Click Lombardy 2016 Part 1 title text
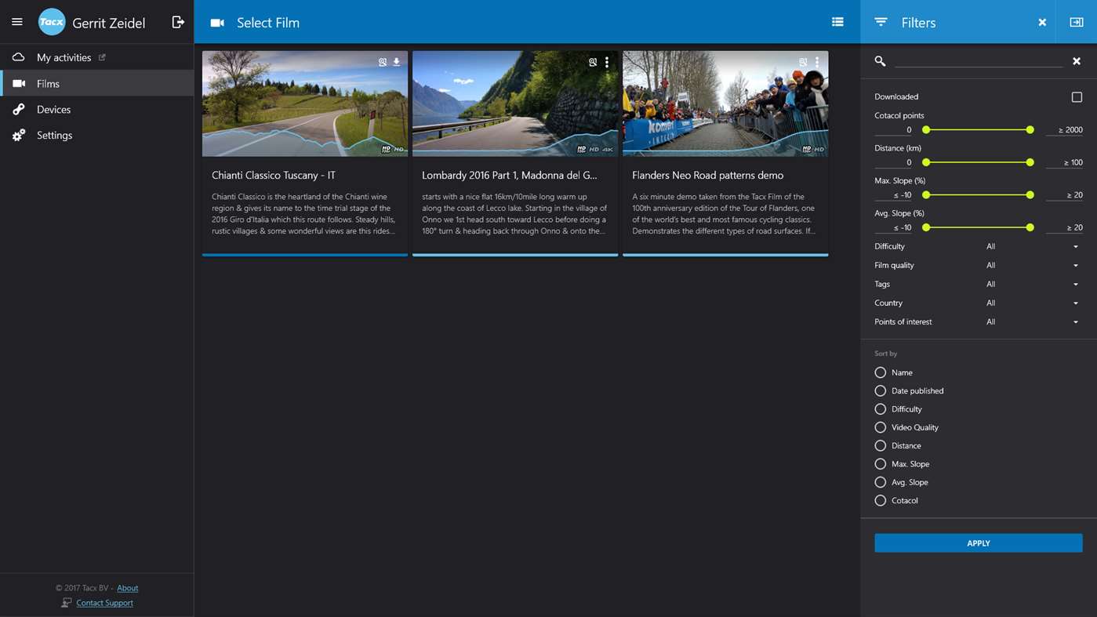Image resolution: width=1097 pixels, height=617 pixels. pyautogui.click(x=510, y=176)
